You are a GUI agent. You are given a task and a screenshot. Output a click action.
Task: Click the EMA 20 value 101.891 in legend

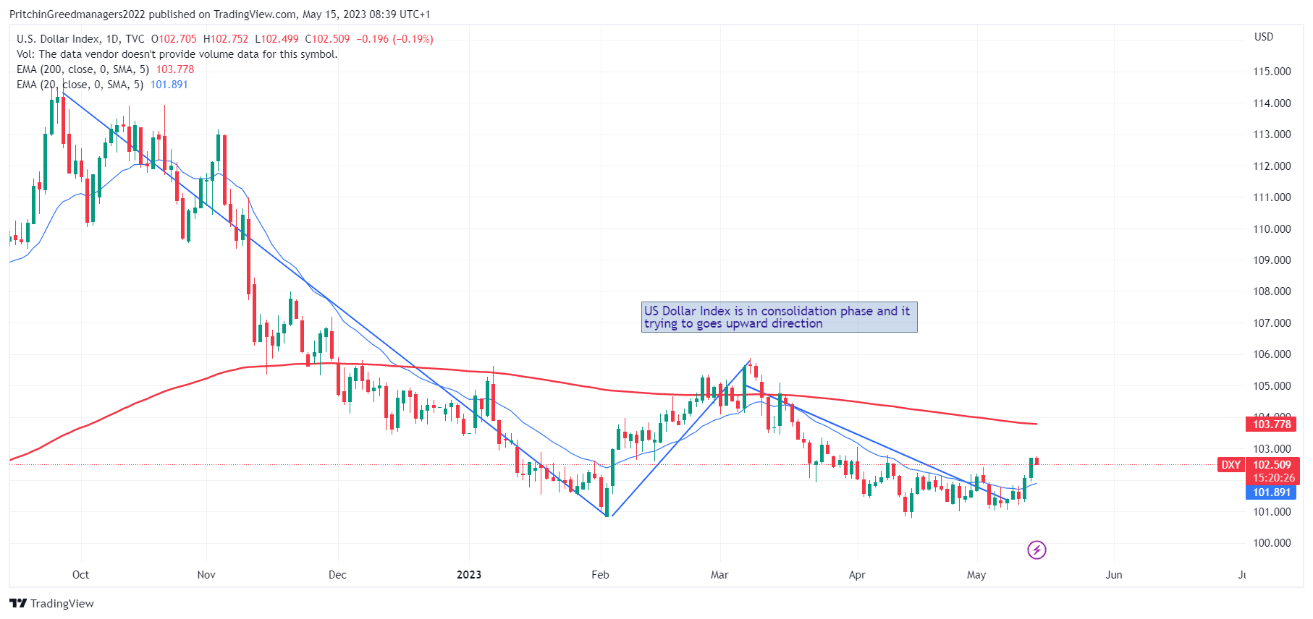coord(169,85)
